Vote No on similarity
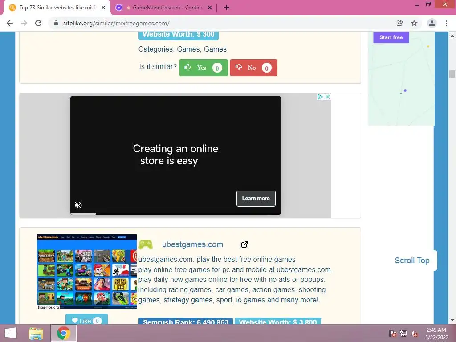This screenshot has height=342, width=456. coord(253,68)
